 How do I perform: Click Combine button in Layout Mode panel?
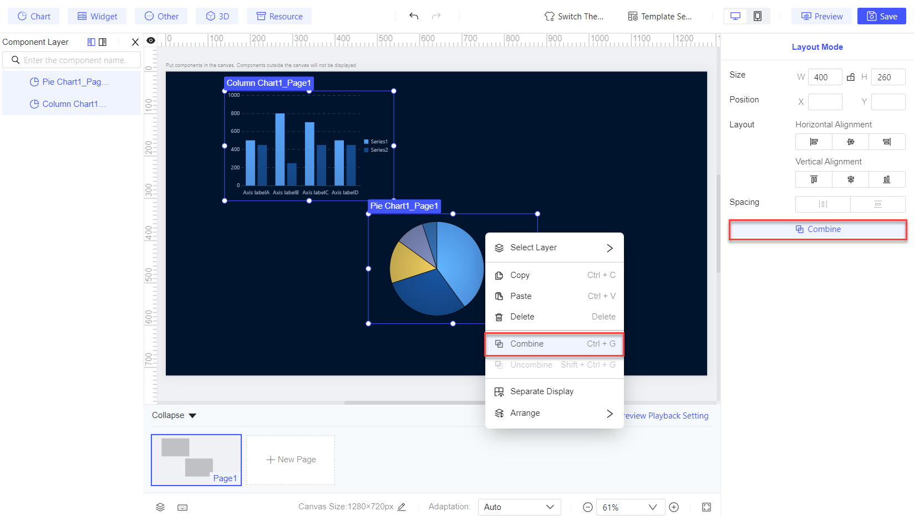pos(818,229)
